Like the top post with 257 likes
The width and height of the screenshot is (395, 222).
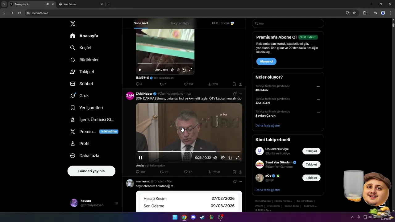[x=189, y=84]
